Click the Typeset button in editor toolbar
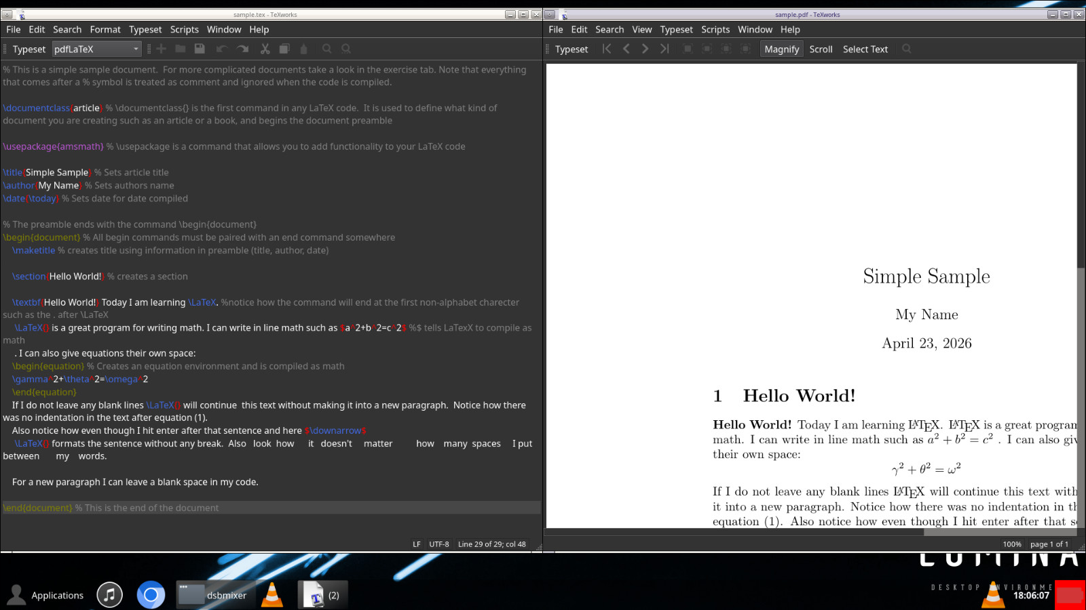The height and width of the screenshot is (610, 1086). point(29,49)
